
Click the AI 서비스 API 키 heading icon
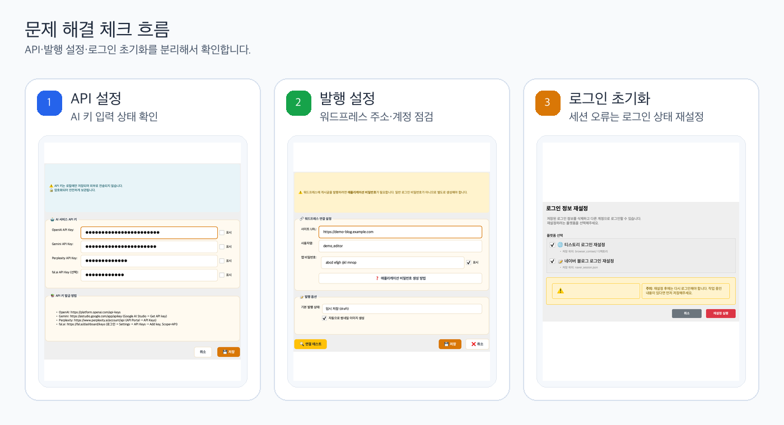(53, 220)
